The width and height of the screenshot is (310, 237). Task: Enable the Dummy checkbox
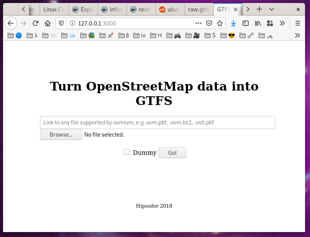click(127, 152)
